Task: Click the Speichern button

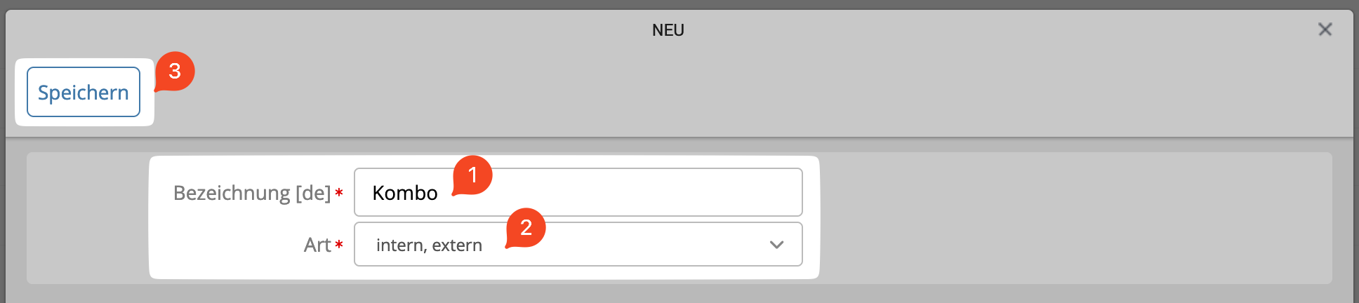Action: (84, 92)
